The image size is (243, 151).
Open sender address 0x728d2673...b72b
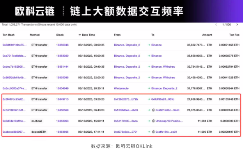[x=126, y=99]
